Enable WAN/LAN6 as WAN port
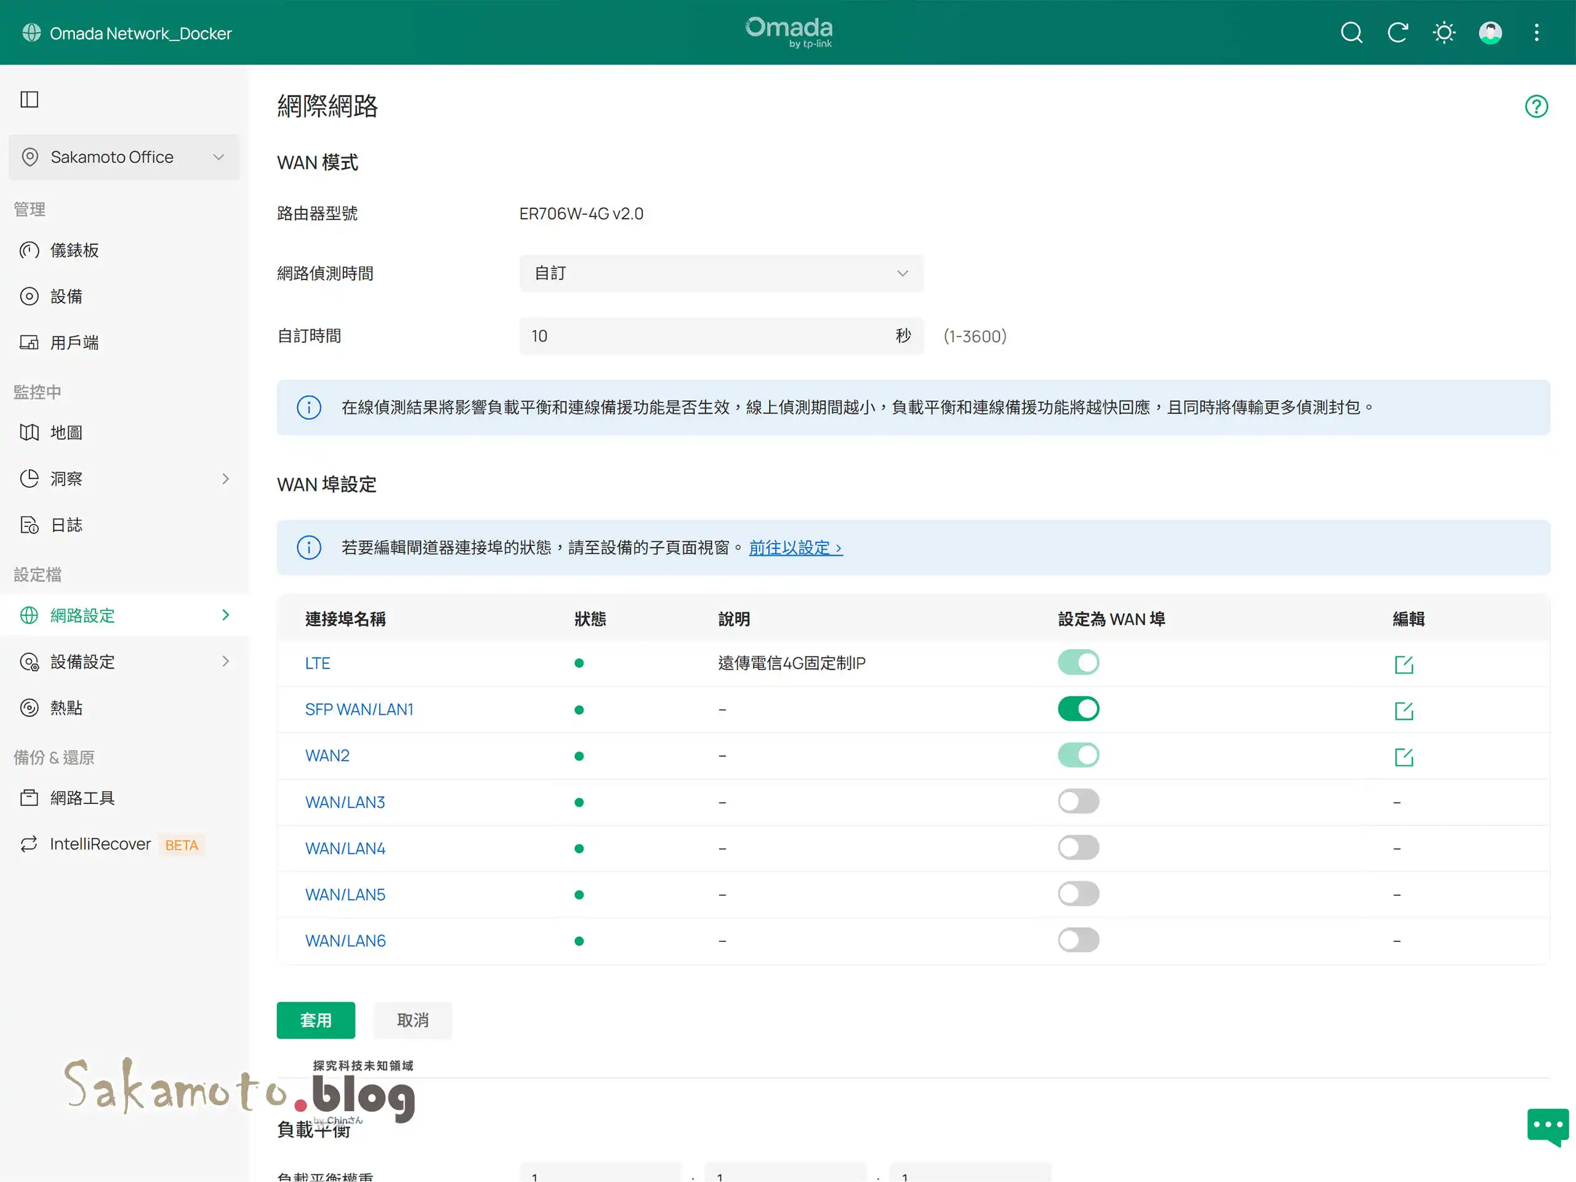This screenshot has width=1576, height=1182. (x=1078, y=941)
